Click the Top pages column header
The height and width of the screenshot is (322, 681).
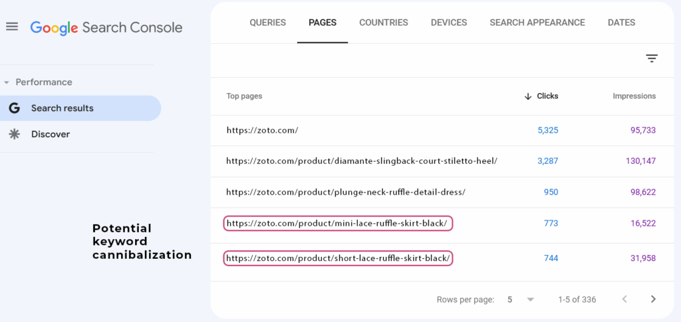(244, 96)
